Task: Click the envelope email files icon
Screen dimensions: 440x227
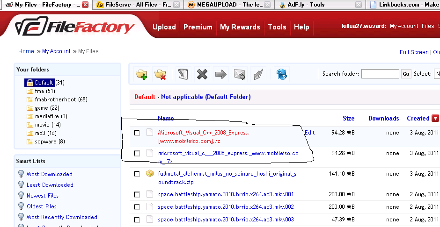Action: click(x=240, y=74)
